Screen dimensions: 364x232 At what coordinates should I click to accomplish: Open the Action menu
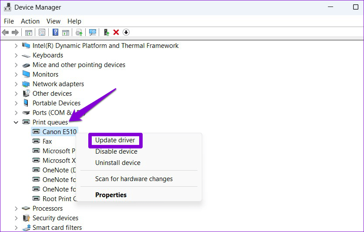[x=30, y=21]
